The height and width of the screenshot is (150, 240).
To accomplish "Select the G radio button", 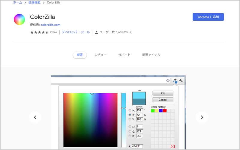I will [130, 131].
